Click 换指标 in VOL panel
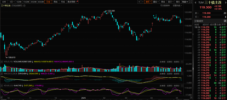Viewport: 227px width, 100px height. (x=176, y=62)
